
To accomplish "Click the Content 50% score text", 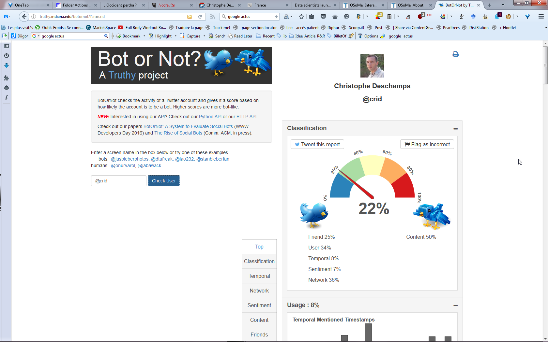I will [421, 237].
